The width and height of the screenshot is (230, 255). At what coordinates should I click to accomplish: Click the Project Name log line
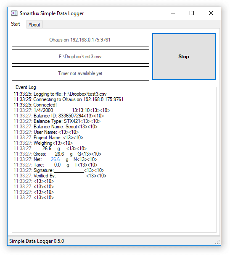[48, 138]
